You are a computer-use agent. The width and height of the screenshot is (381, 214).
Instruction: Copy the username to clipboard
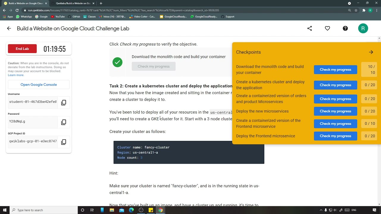(x=64, y=103)
